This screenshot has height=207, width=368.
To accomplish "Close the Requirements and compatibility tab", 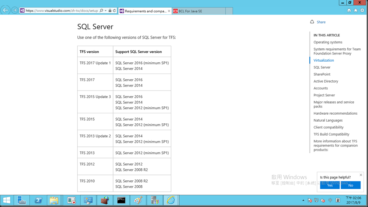I will tap(169, 11).
